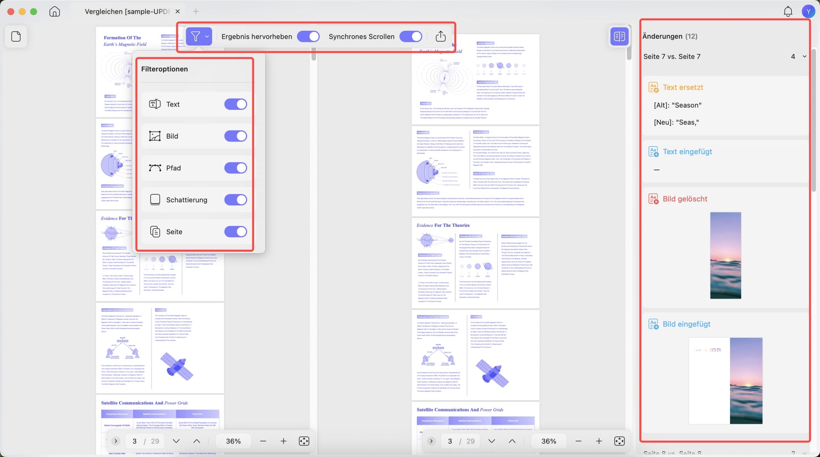
Task: Click the Text ersetzt change icon
Action: [x=653, y=87]
